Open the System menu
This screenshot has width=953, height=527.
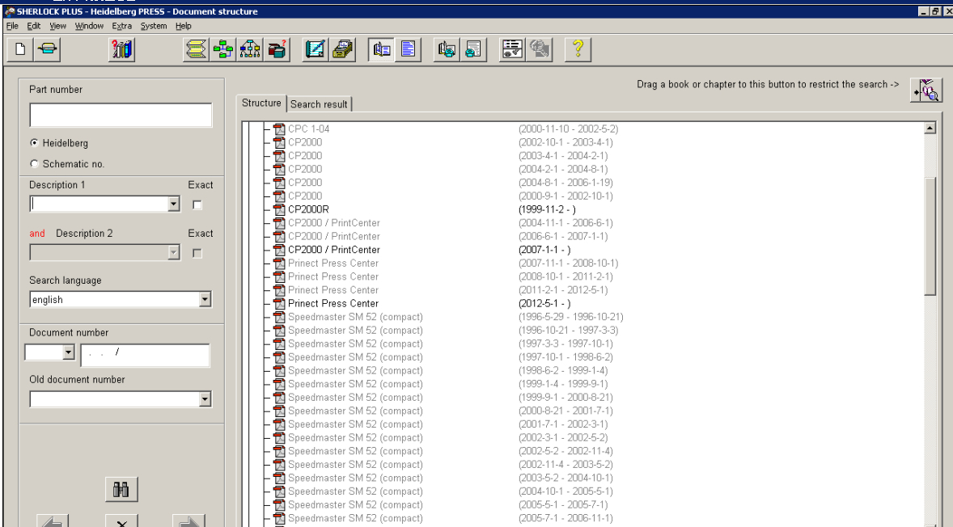pyautogui.click(x=154, y=26)
